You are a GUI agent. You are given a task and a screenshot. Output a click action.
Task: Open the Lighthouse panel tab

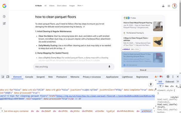(x=127, y=77)
